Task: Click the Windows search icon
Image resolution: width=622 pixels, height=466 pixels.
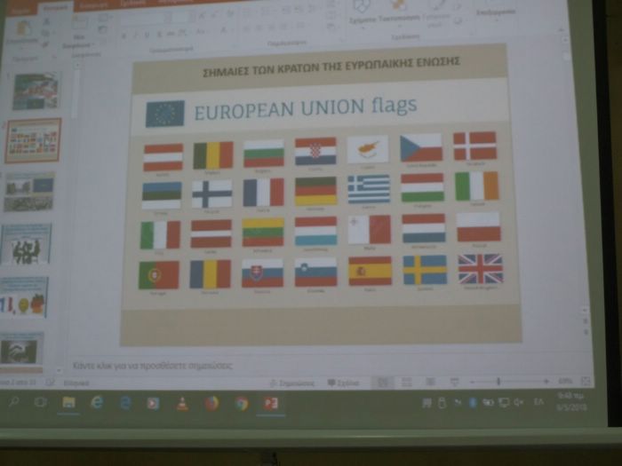Action: pyautogui.click(x=14, y=402)
